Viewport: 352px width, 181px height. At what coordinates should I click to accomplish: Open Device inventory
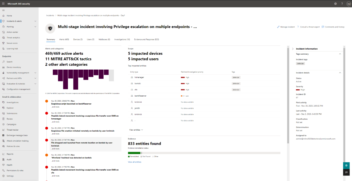[x=14, y=67]
